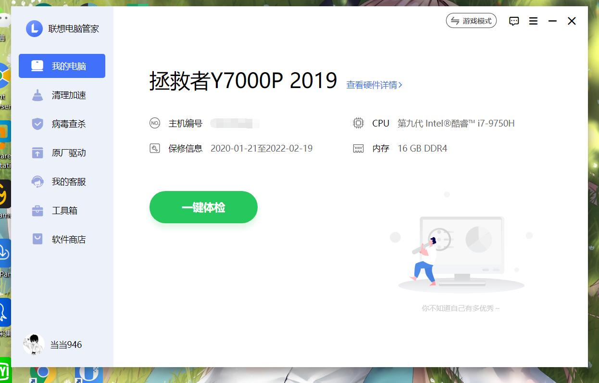Open the 我的客服 customer service section

coord(62,181)
